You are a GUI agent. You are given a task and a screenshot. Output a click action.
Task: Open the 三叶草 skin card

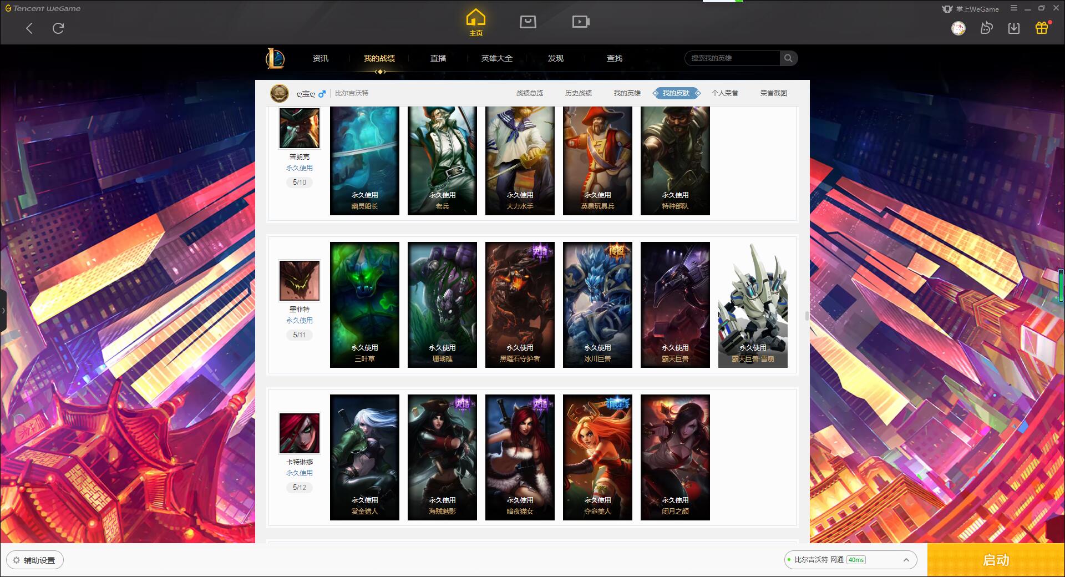point(364,305)
